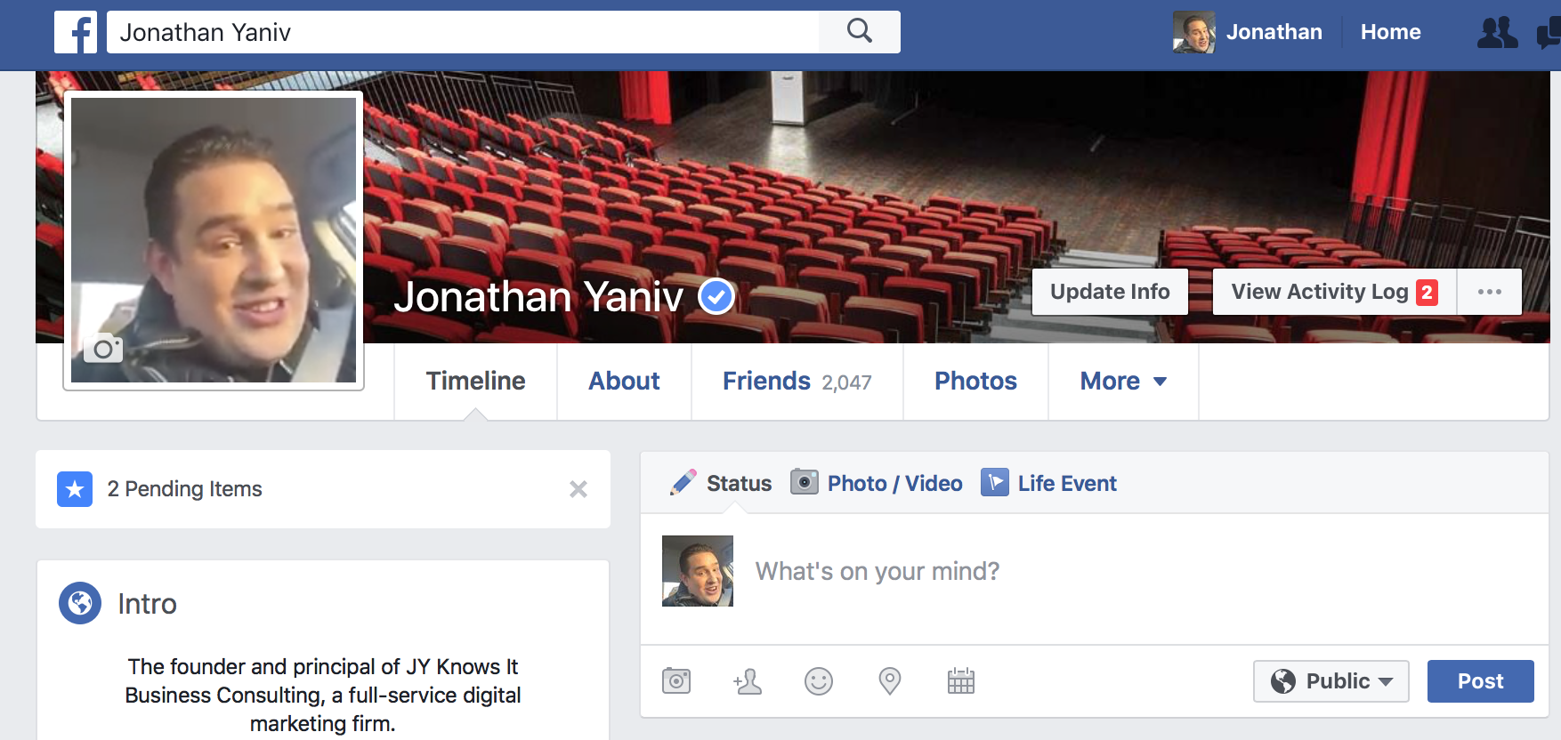The image size is (1561, 740).
Task: Select the Photo / Video composer tab
Action: pyautogui.click(x=877, y=483)
